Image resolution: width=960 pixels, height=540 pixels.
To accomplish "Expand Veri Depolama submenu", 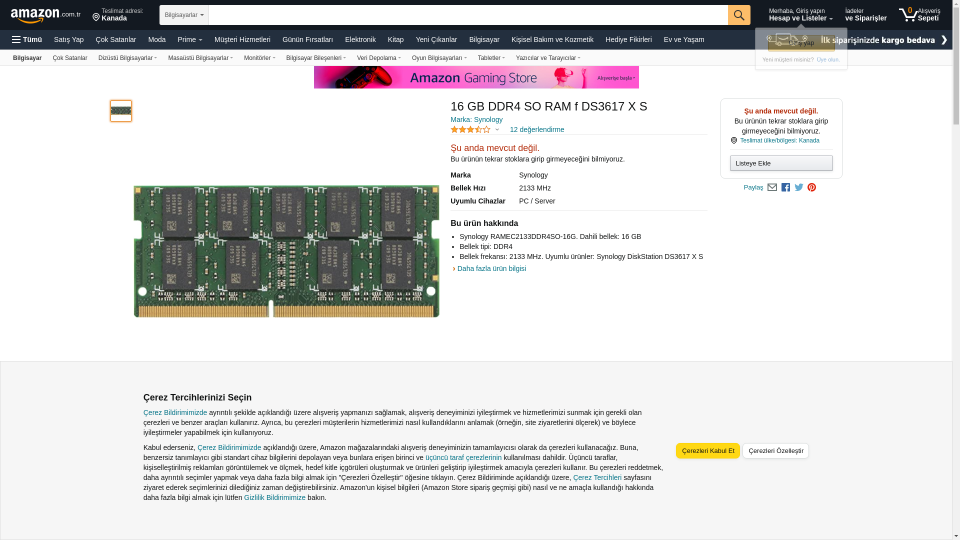I will [378, 58].
